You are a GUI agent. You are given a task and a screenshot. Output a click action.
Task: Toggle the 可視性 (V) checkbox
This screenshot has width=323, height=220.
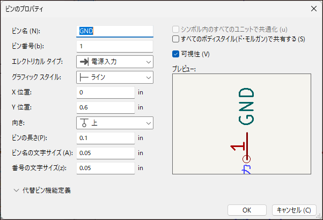175,54
